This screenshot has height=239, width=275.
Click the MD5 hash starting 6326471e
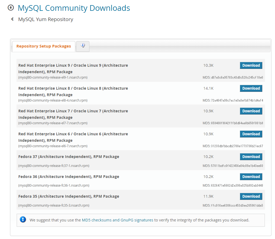[237, 186]
